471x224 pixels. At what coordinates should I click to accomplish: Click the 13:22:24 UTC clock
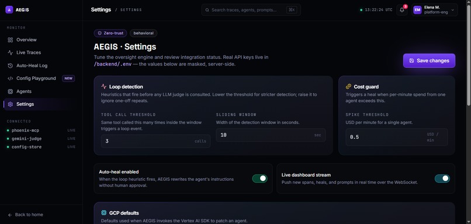pos(379,10)
